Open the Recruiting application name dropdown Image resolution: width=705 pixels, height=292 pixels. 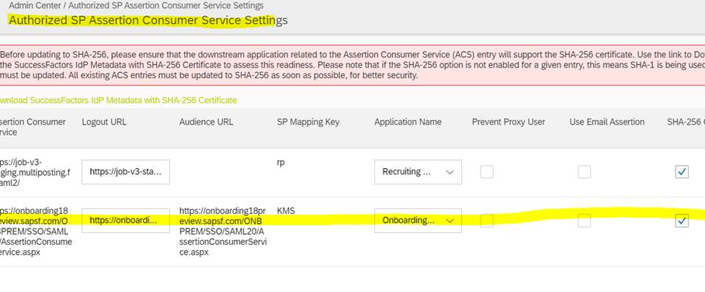(418, 172)
